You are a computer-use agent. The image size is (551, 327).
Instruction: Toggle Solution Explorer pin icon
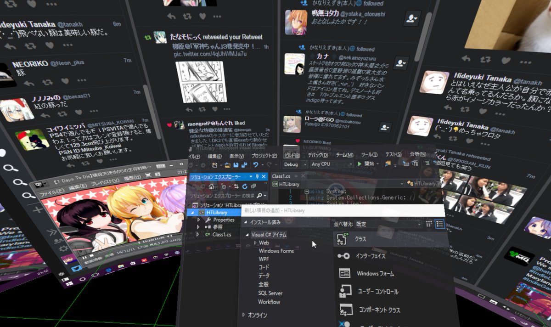click(257, 176)
